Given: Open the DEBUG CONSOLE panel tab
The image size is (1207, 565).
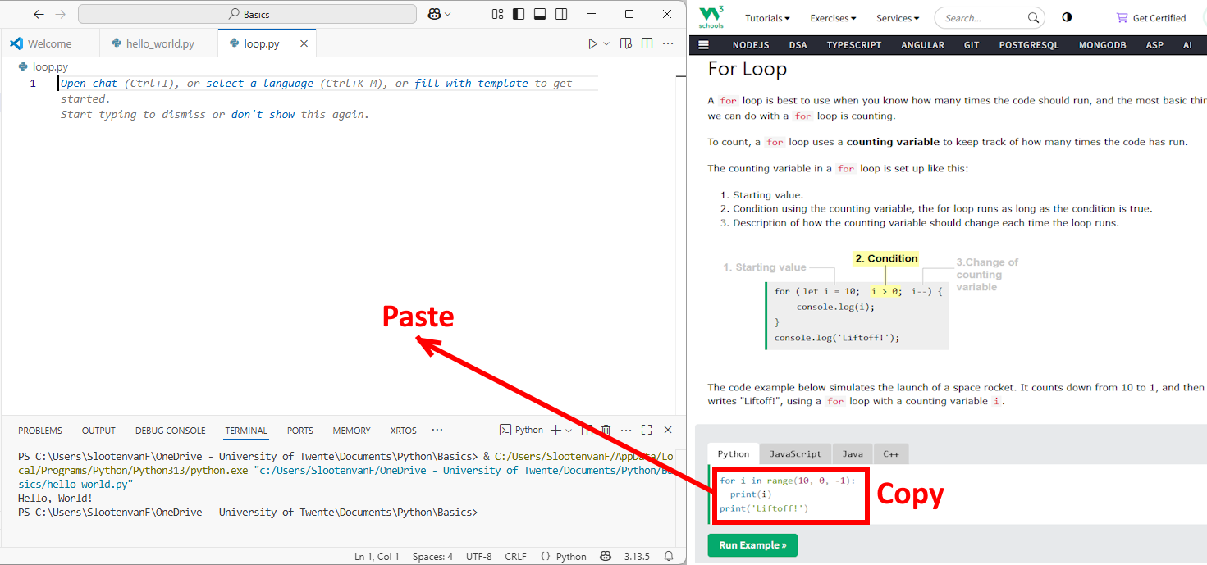Looking at the screenshot, I should [x=171, y=431].
